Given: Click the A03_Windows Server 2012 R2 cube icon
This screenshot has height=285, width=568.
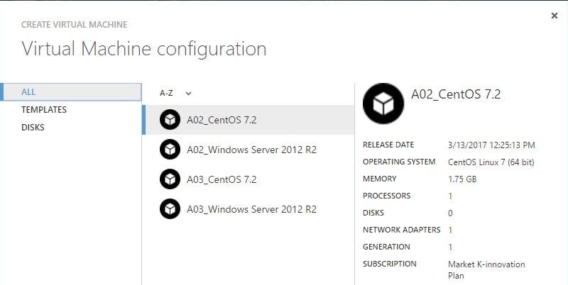Looking at the screenshot, I should click(170, 209).
